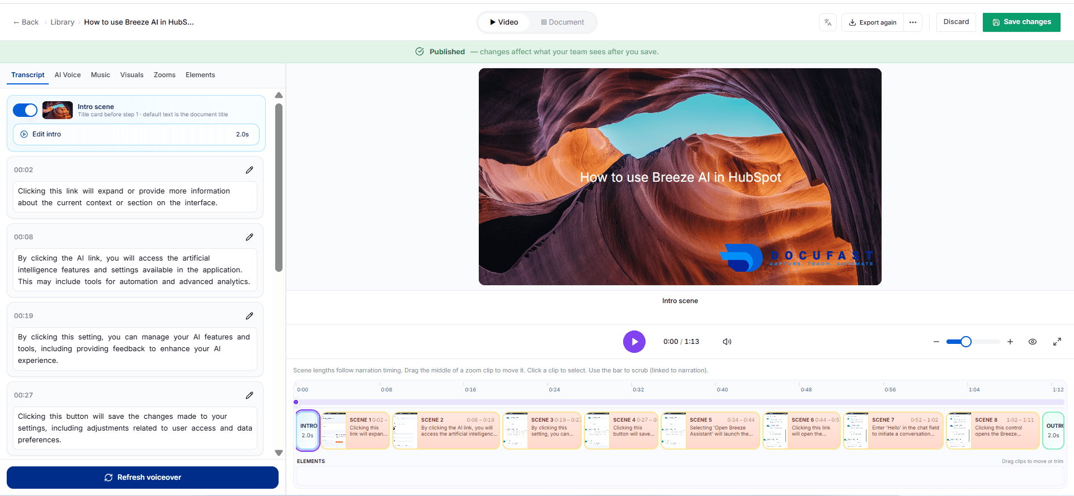Screen dimensions: 1074x496
Task: Click the translate language icon
Action: [828, 22]
